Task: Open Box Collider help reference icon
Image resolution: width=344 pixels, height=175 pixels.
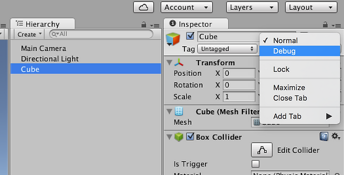Action: [324, 136]
